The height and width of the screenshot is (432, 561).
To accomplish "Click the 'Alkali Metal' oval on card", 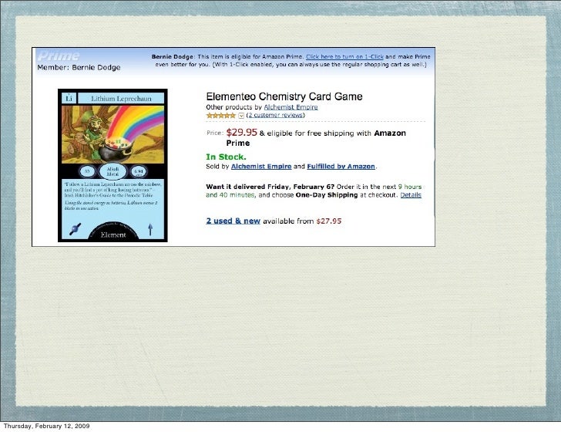I will click(x=113, y=171).
